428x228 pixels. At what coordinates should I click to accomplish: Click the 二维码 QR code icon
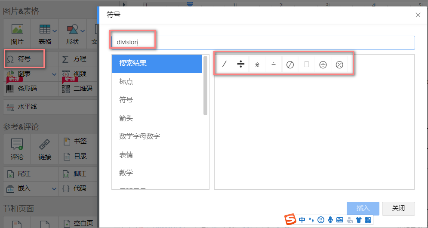click(x=66, y=89)
